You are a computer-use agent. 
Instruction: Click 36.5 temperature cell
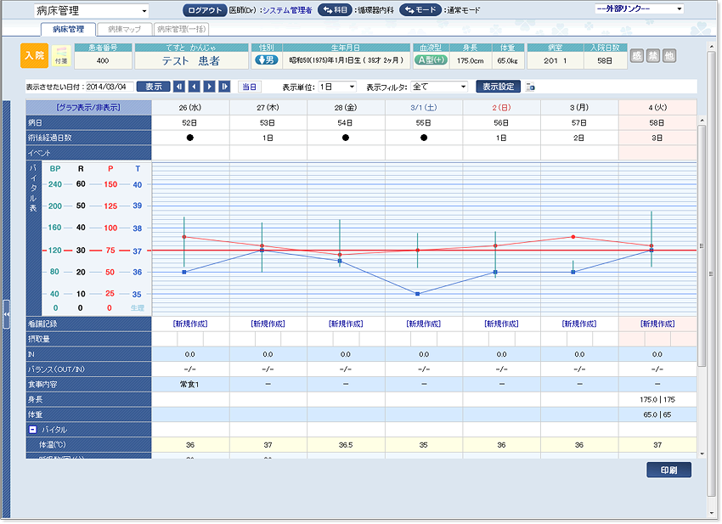pos(346,445)
